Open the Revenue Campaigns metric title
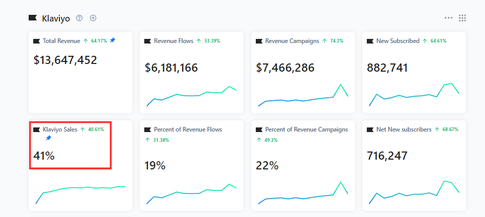Screen dimensions: 485x217 tap(292, 41)
